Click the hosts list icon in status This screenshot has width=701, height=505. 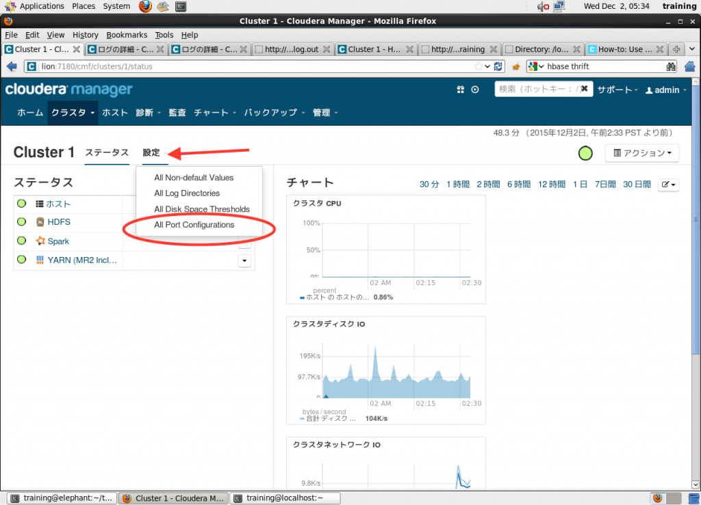pos(40,204)
